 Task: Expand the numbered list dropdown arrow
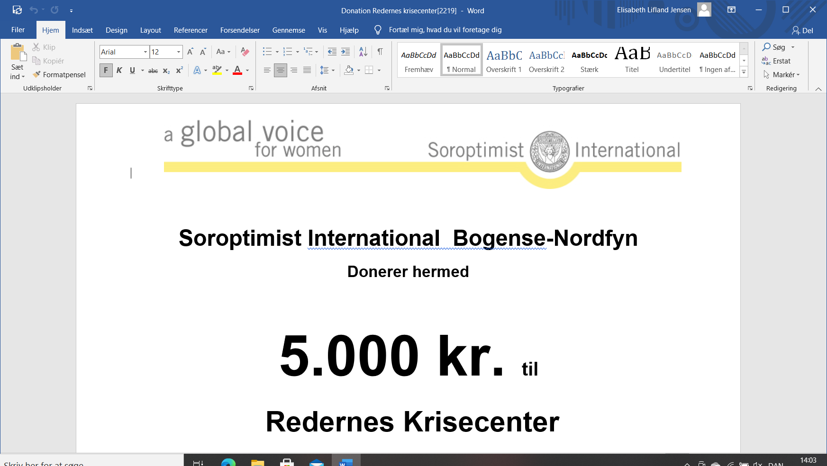298,52
